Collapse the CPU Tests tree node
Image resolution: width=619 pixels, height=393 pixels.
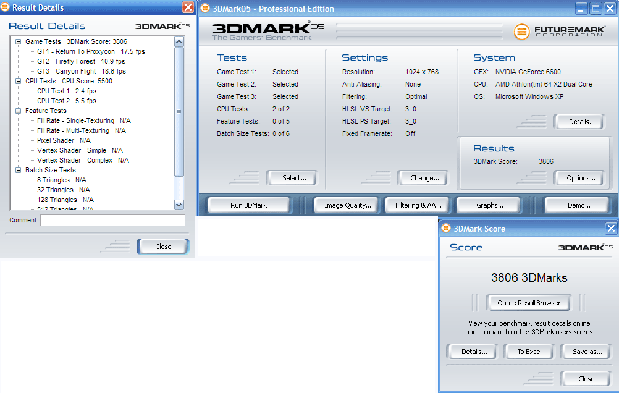pos(18,81)
